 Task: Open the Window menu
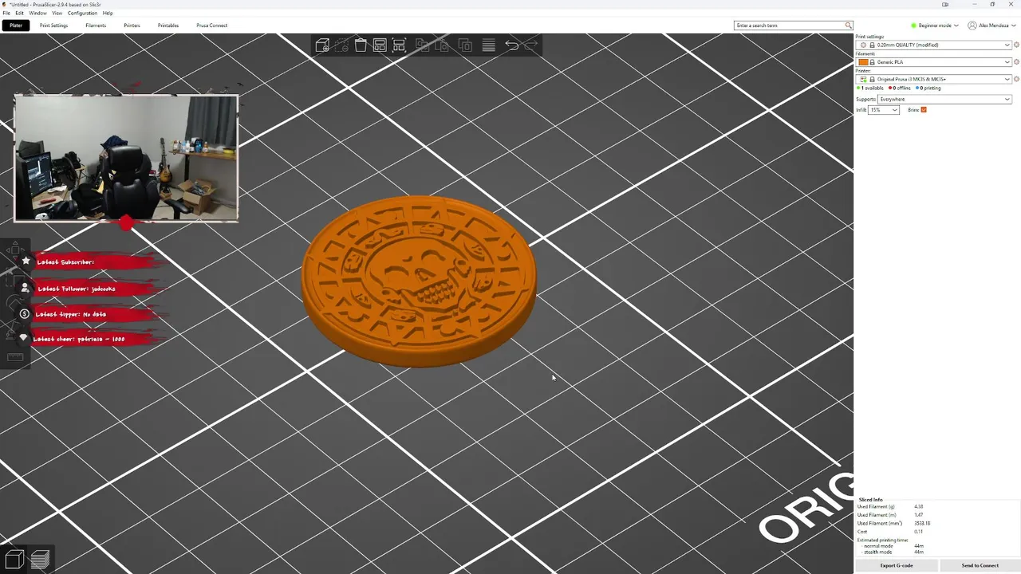[x=37, y=13]
